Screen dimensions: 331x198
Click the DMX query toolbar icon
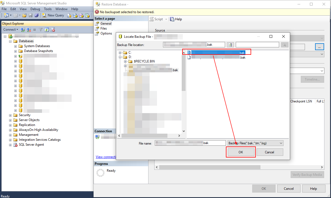click(x=82, y=15)
